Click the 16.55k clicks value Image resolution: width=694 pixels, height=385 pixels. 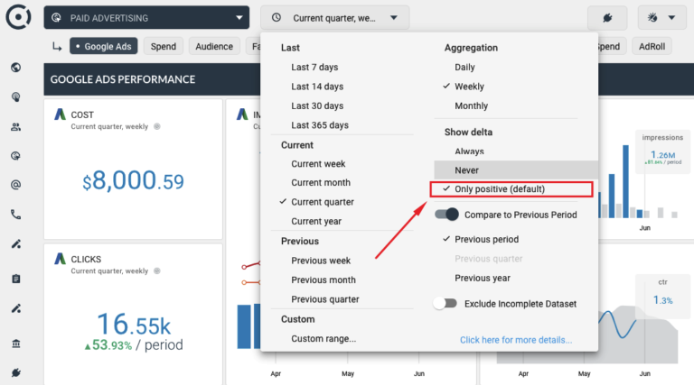(x=134, y=325)
